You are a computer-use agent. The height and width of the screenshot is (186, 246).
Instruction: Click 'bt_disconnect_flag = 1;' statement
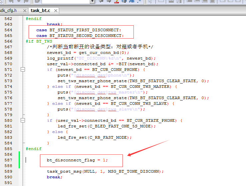77,160
